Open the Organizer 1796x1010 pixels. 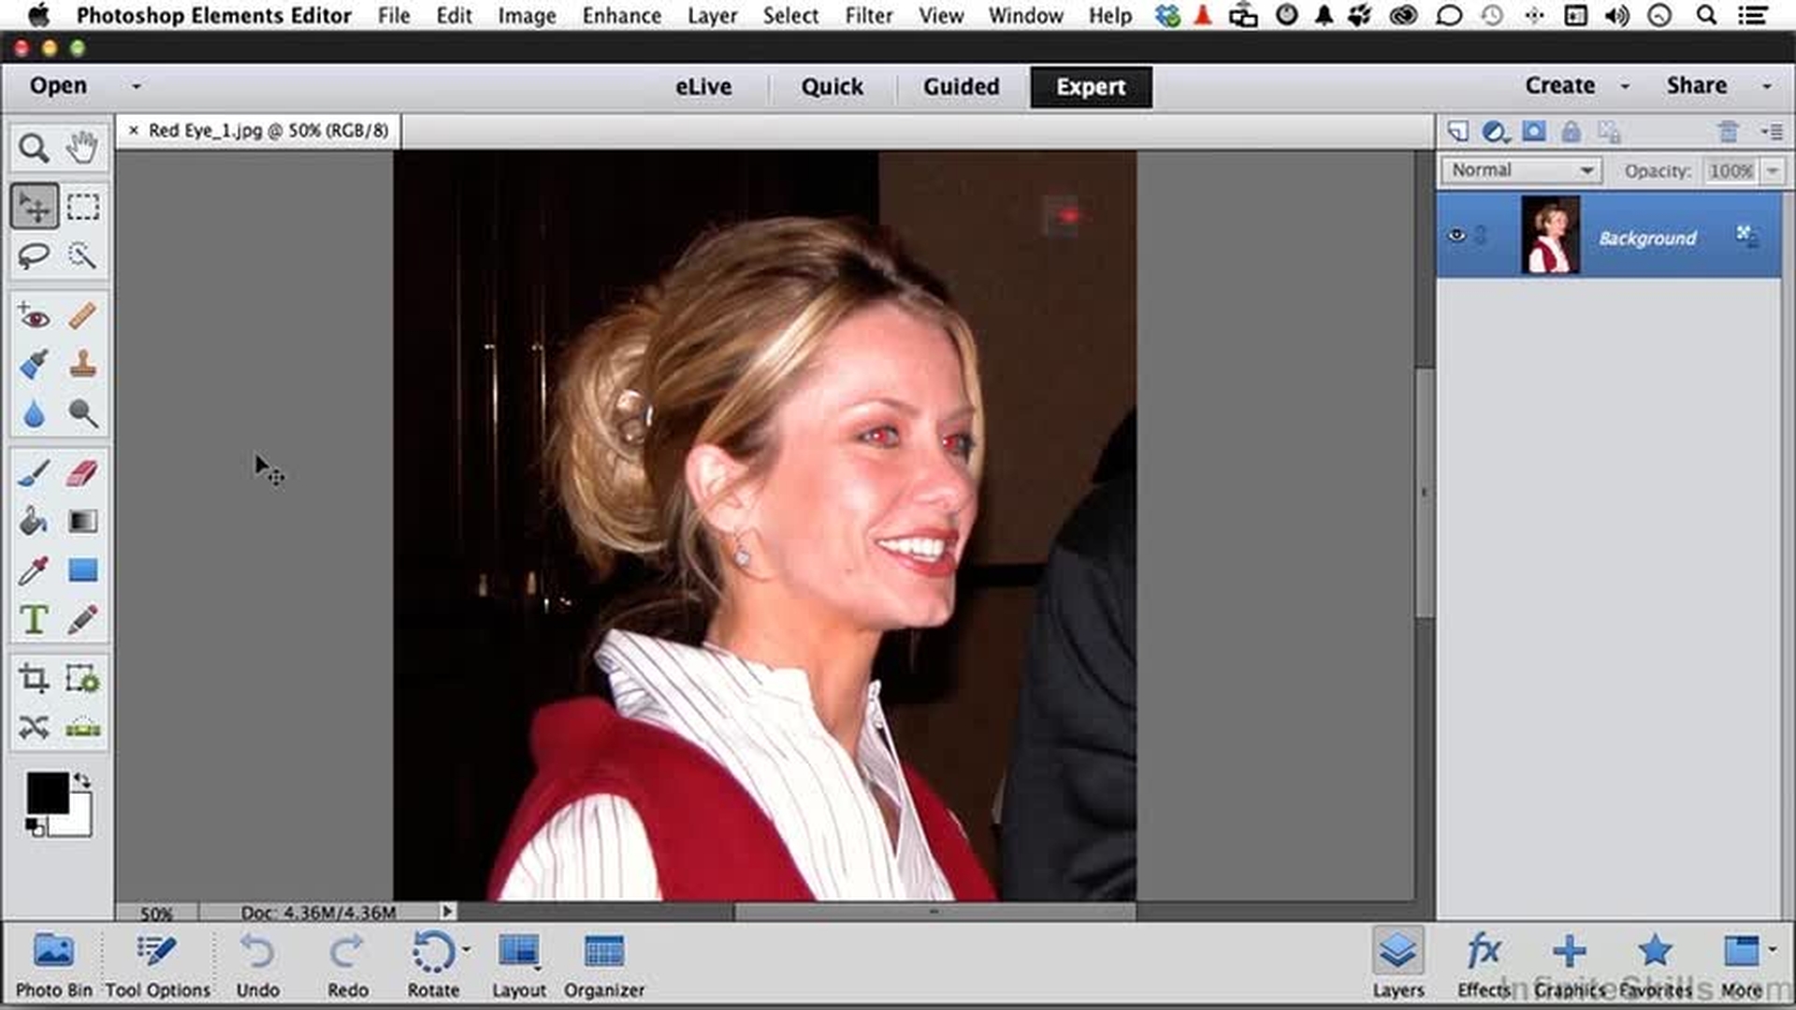(603, 965)
